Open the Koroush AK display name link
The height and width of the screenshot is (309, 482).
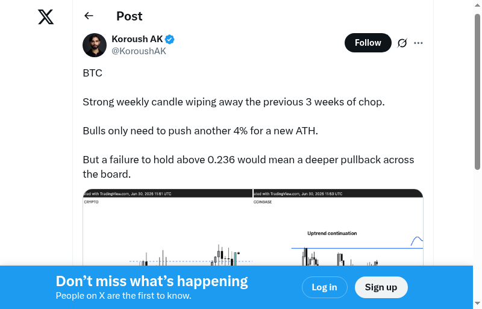pyautogui.click(x=137, y=39)
